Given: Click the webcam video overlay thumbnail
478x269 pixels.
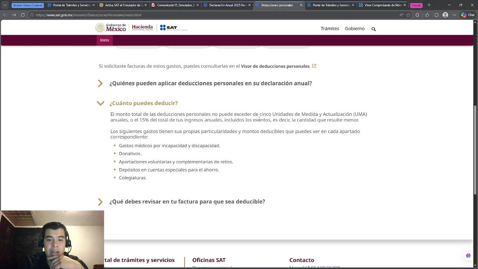Looking at the screenshot, I should [x=52, y=239].
